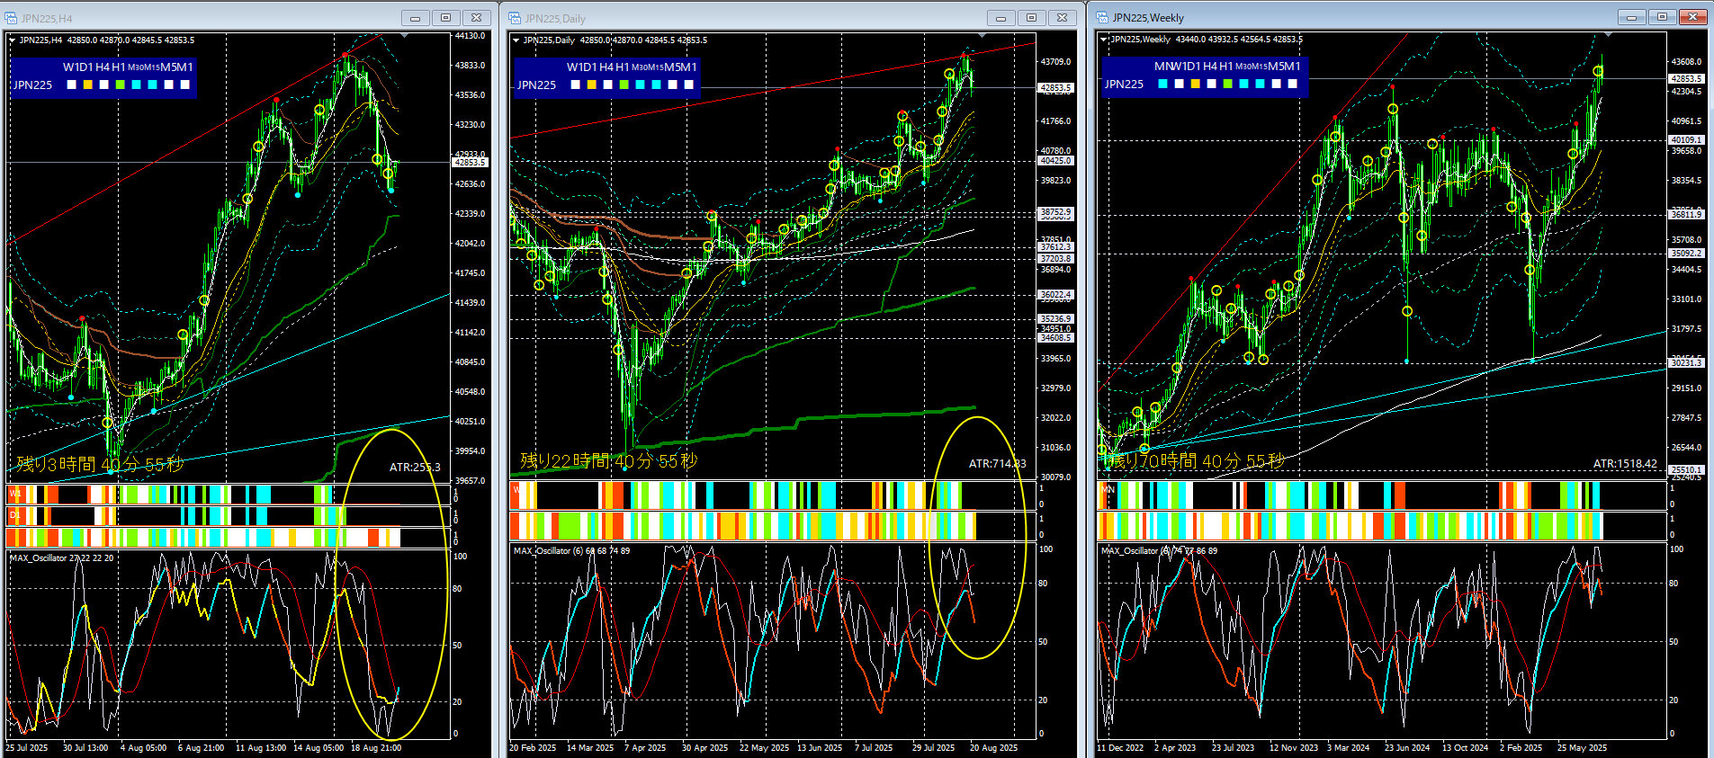
Task: Click the 35236.9 level label on the Daily price axis
Action: point(1055,319)
